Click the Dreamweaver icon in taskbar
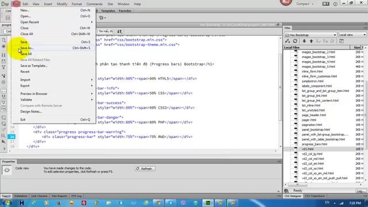The width and height of the screenshot is (368, 207). coord(208,203)
